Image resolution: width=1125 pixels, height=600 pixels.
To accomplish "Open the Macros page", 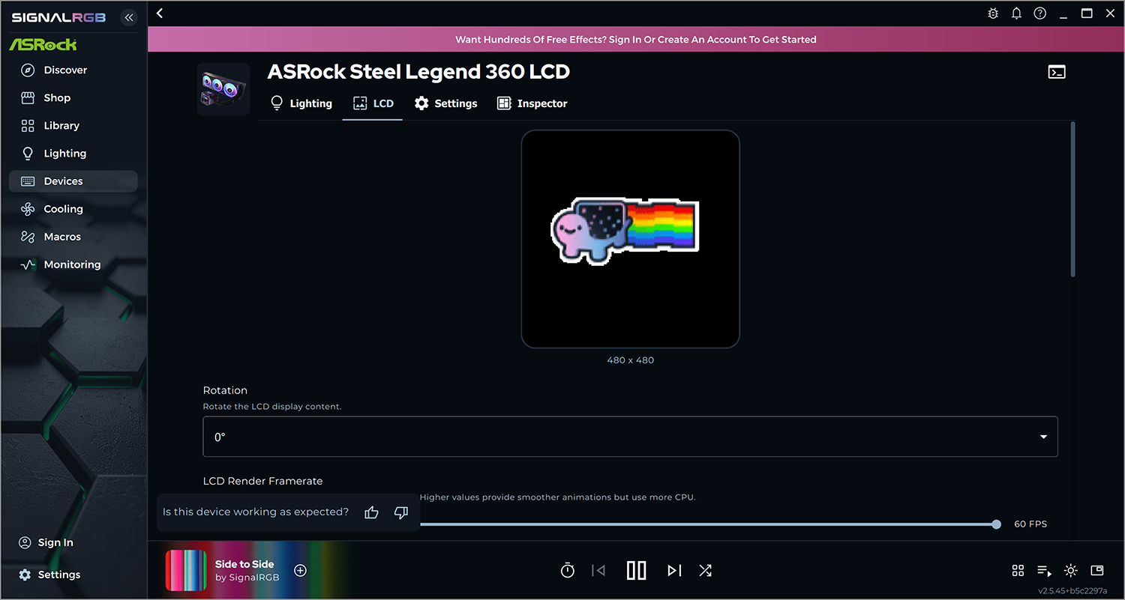I will point(73,237).
